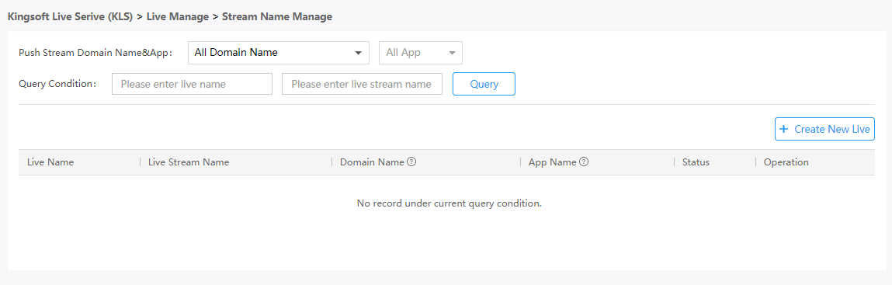
Task: Click the Live Stream Name column header
Action: point(189,162)
